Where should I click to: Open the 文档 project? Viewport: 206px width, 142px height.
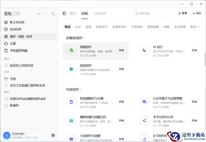(29, 79)
